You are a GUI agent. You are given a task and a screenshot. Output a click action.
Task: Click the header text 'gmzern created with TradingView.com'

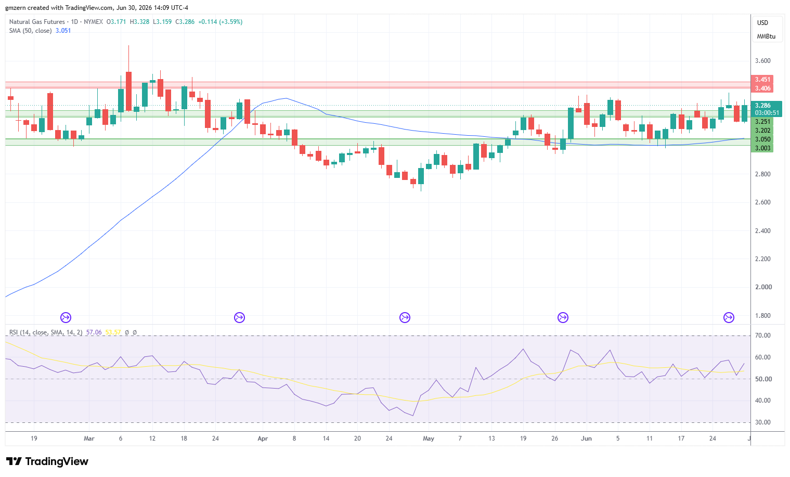tap(59, 8)
